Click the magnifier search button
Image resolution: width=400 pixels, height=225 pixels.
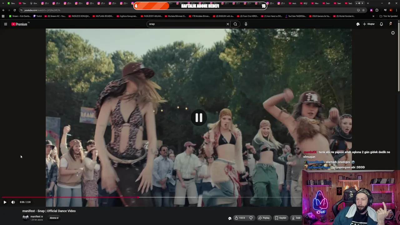point(235,24)
